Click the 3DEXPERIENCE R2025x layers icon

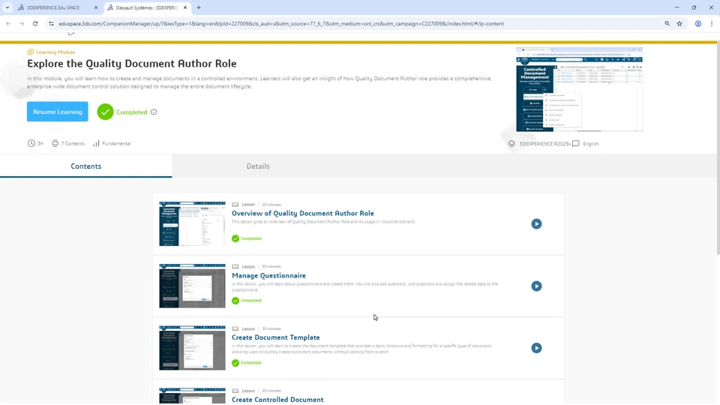click(x=511, y=144)
